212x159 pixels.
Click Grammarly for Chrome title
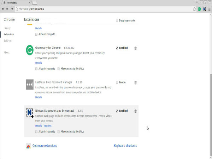pos(48,48)
